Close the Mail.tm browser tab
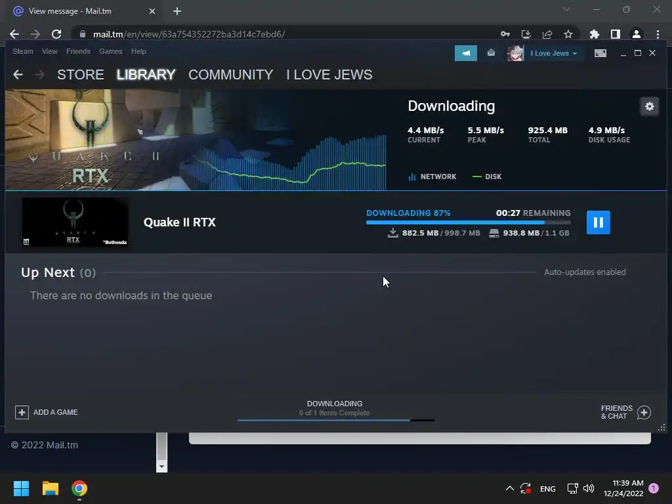 point(152,11)
